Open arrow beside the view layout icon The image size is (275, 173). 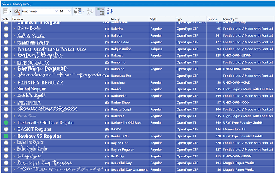click(x=10, y=12)
